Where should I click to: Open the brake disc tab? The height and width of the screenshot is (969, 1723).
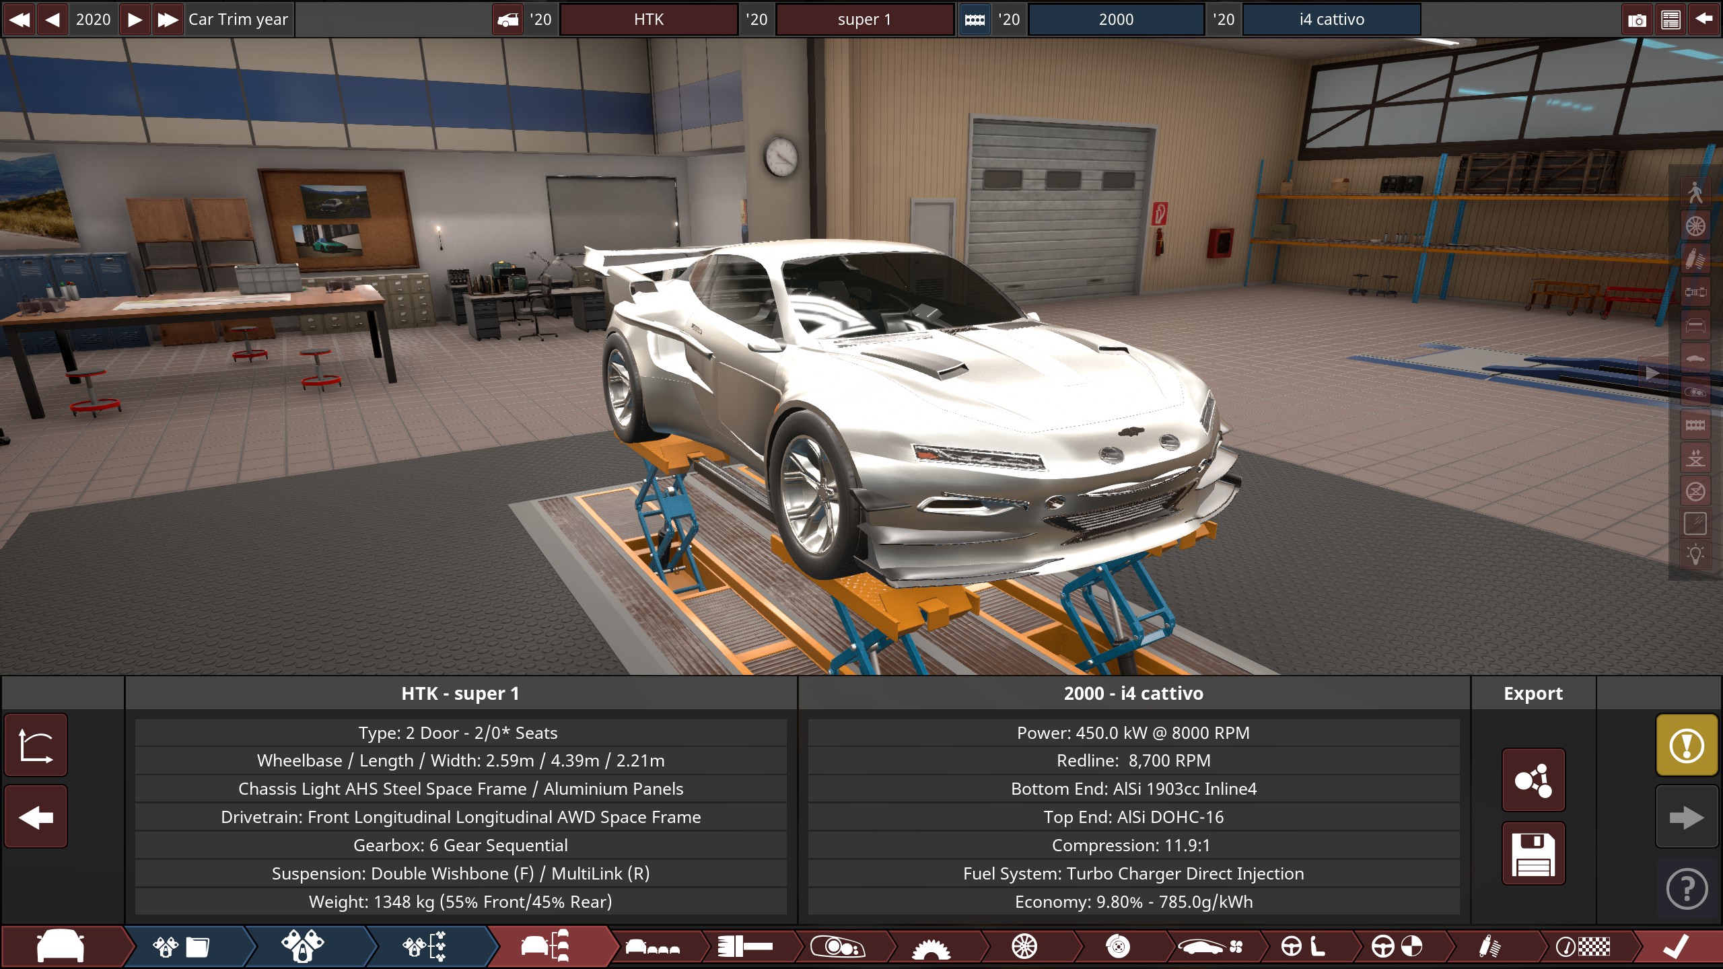1117,947
